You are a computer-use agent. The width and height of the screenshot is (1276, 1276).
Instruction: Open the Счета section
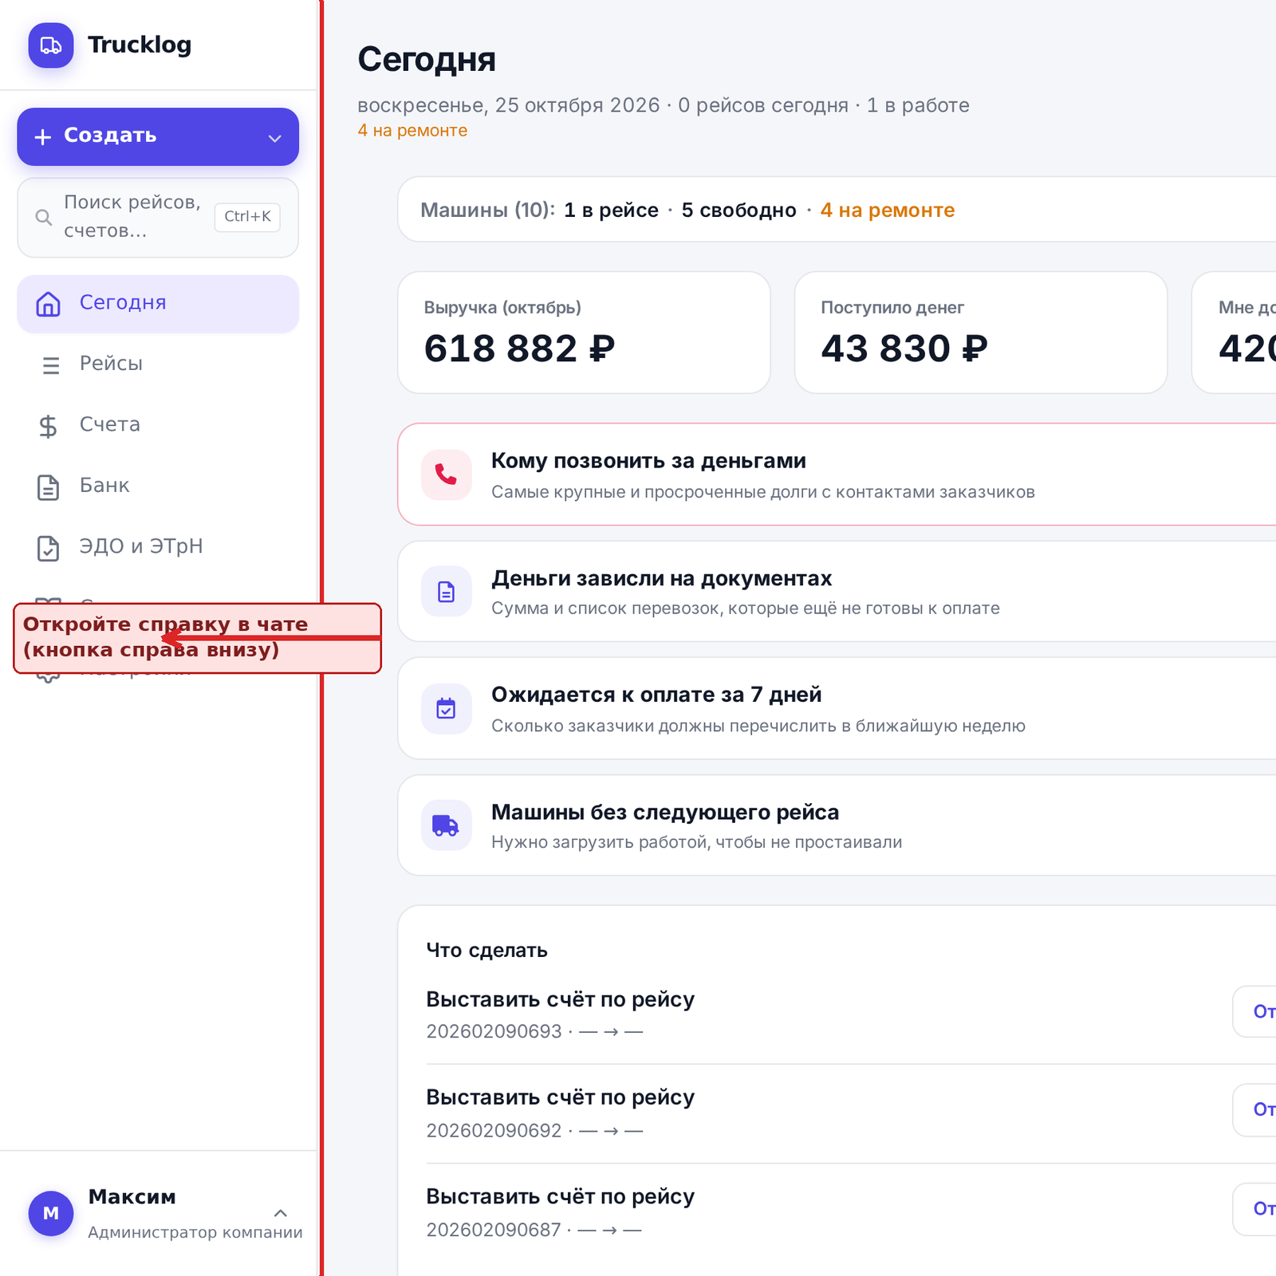(x=158, y=425)
